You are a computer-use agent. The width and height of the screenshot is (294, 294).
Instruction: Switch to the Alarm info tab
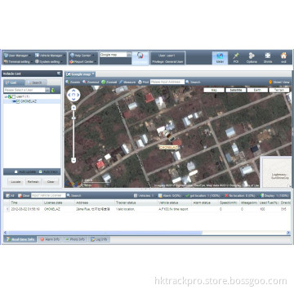50,239
